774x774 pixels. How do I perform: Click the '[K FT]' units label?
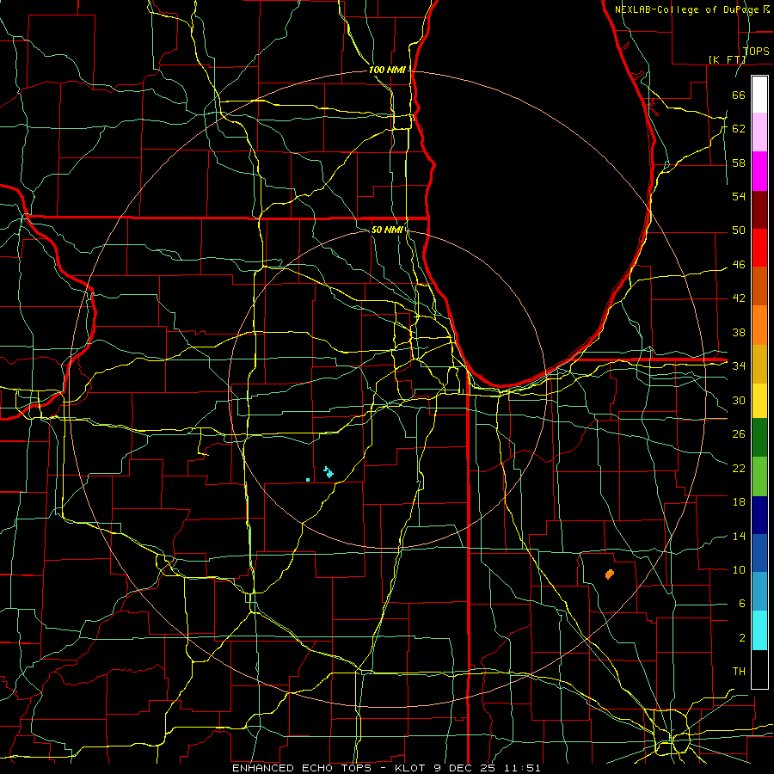727,59
